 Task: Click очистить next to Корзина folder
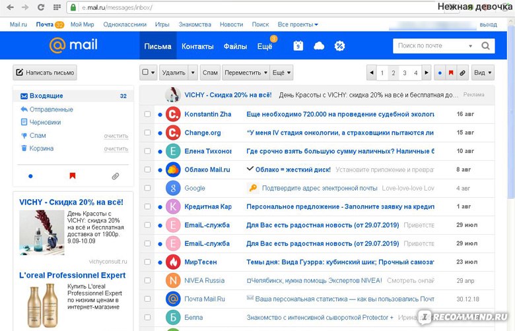point(116,148)
